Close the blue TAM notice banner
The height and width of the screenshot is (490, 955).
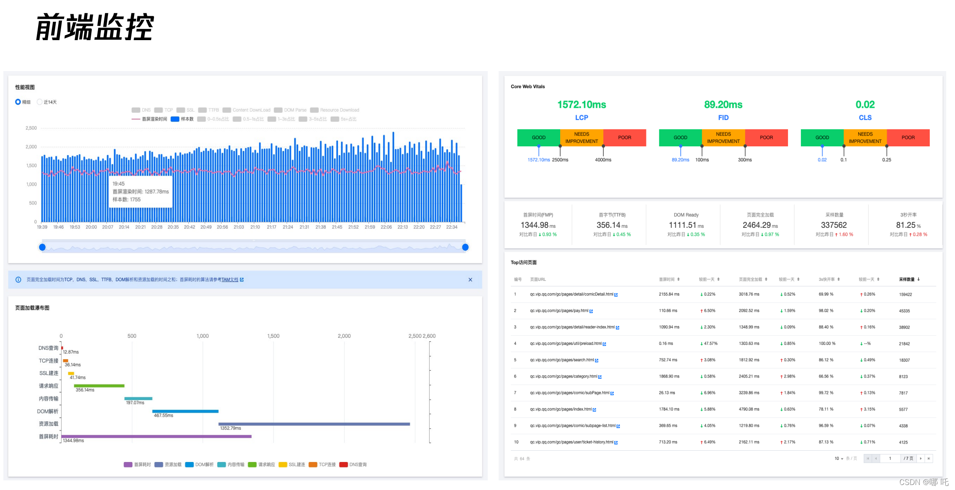click(x=470, y=280)
